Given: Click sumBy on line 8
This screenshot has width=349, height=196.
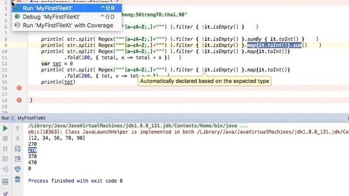Looking at the screenshot, I should (x=255, y=39).
